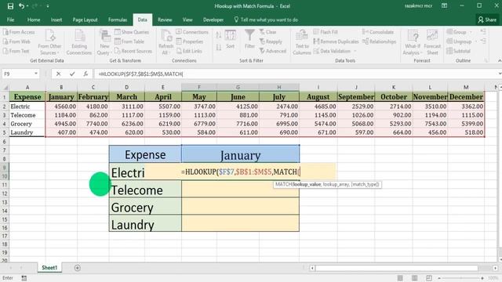
Task: Click inside the formula bar text
Action: [x=141, y=74]
